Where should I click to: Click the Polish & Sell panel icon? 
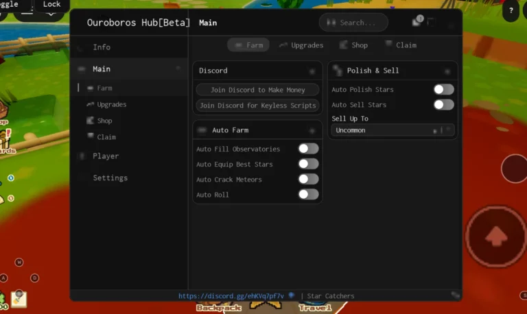(337, 70)
